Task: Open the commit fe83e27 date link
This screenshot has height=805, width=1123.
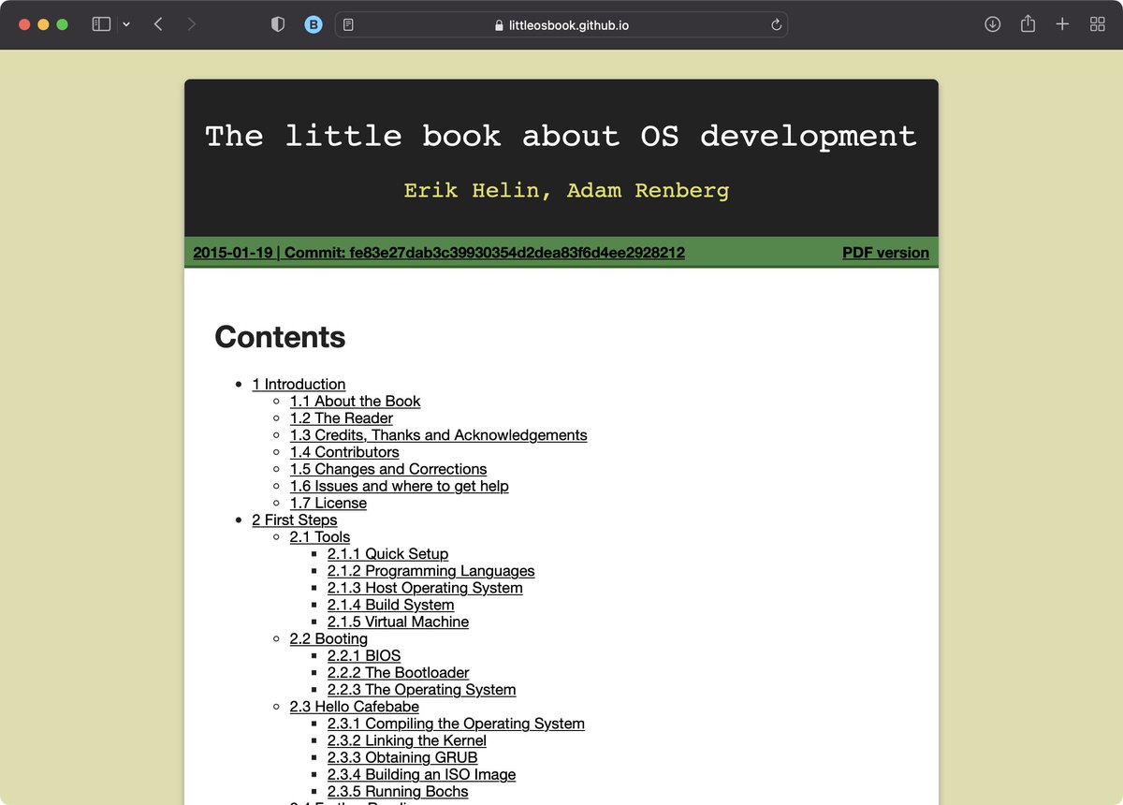Action: [x=439, y=253]
